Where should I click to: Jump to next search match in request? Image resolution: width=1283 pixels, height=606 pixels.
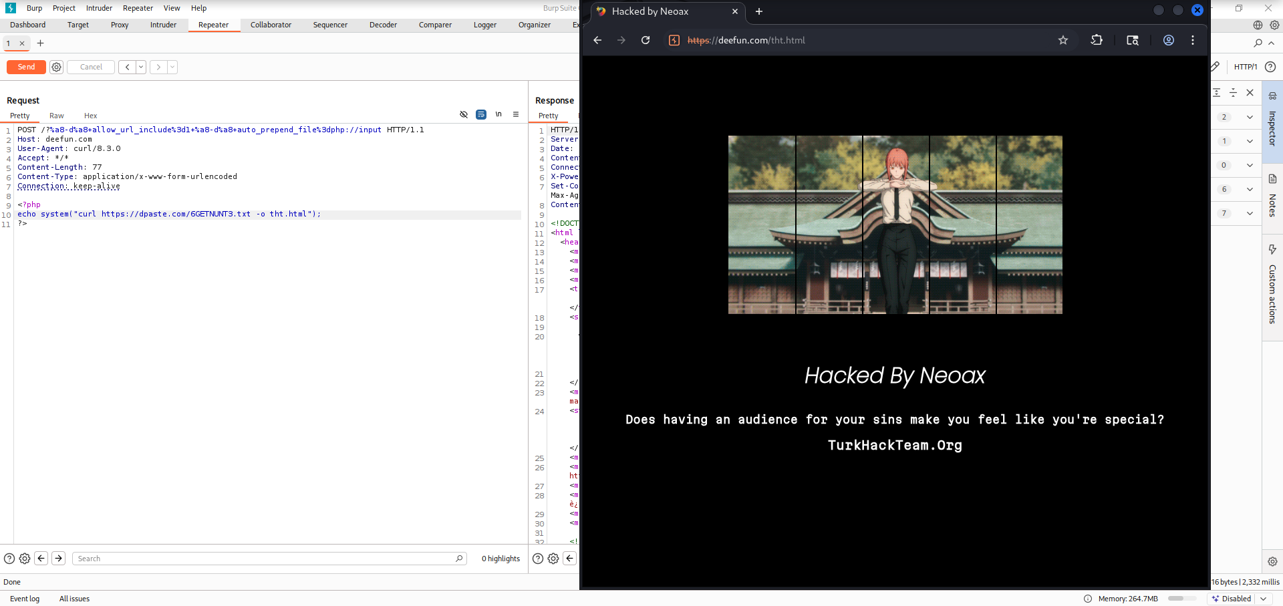point(59,559)
